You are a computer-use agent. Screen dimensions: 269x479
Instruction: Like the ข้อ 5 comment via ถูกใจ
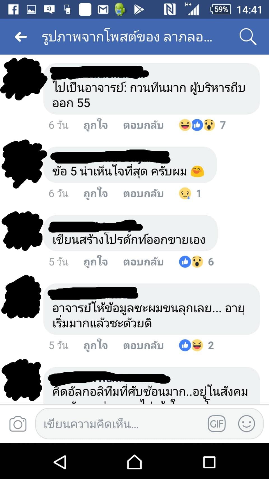[96, 193]
